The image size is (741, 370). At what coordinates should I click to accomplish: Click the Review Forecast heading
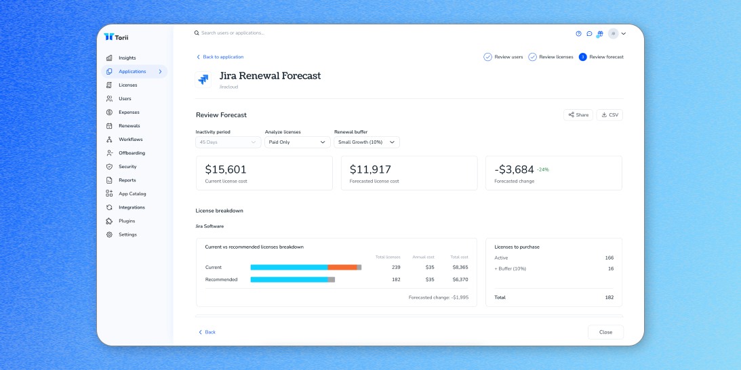coord(221,115)
